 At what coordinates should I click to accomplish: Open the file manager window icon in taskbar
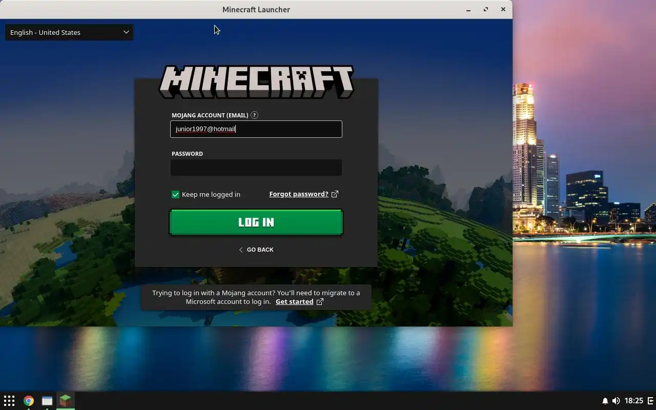point(47,401)
